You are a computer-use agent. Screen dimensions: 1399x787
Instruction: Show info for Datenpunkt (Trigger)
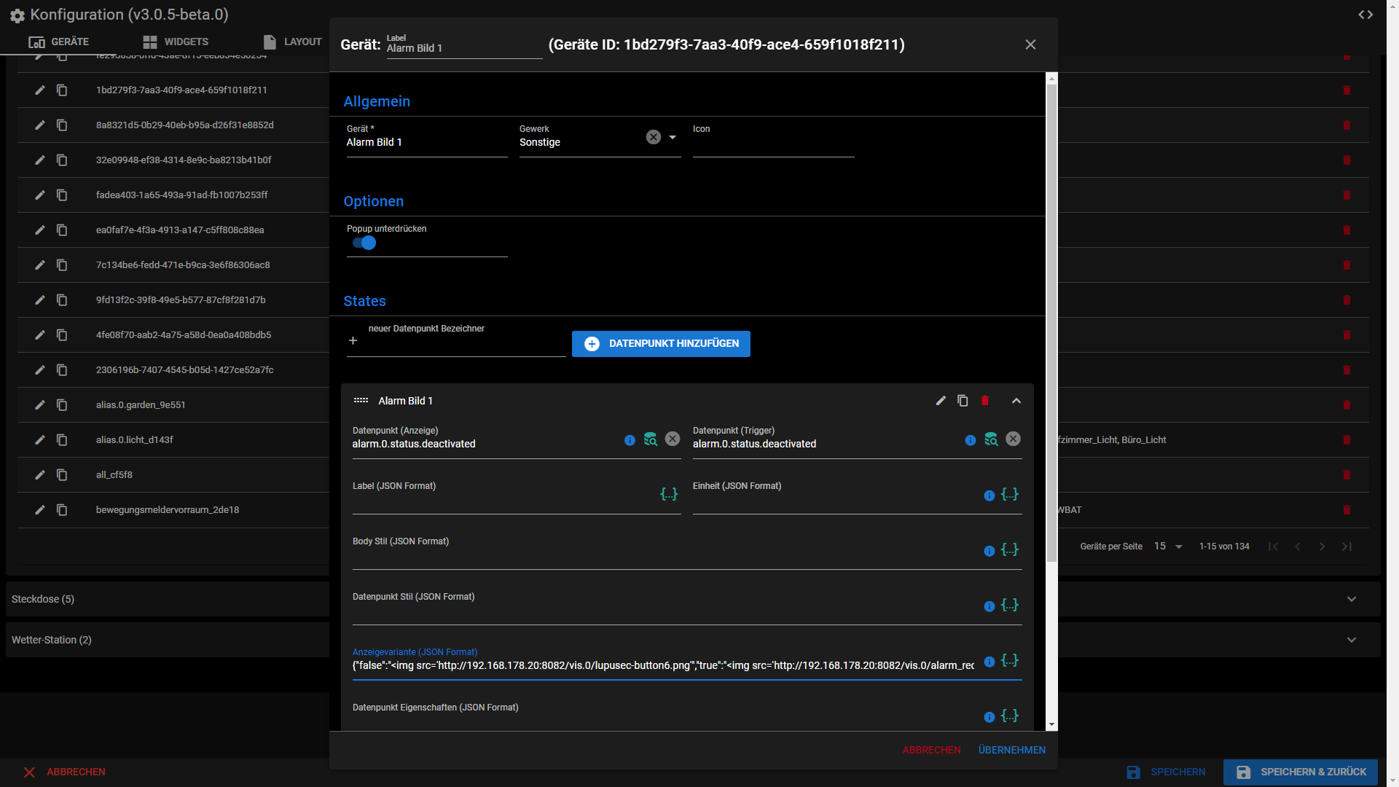(970, 440)
